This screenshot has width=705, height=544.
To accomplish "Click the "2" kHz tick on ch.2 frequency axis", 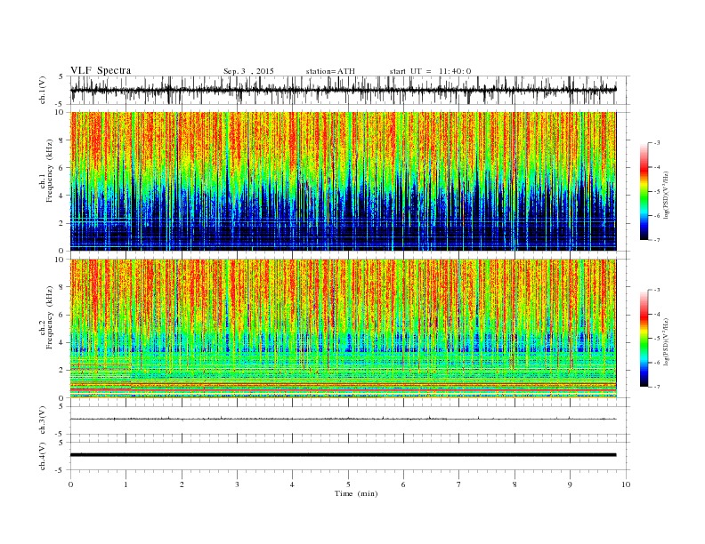I will [61, 371].
